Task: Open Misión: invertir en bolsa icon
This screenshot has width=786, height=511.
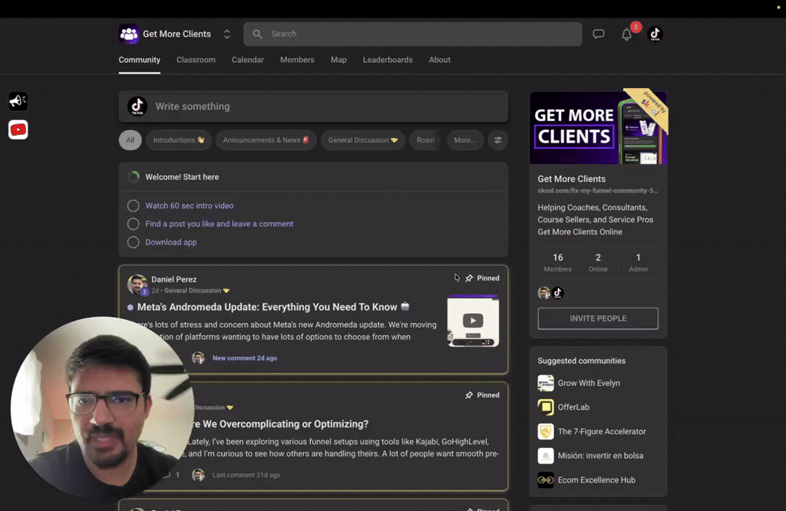Action: tap(546, 456)
